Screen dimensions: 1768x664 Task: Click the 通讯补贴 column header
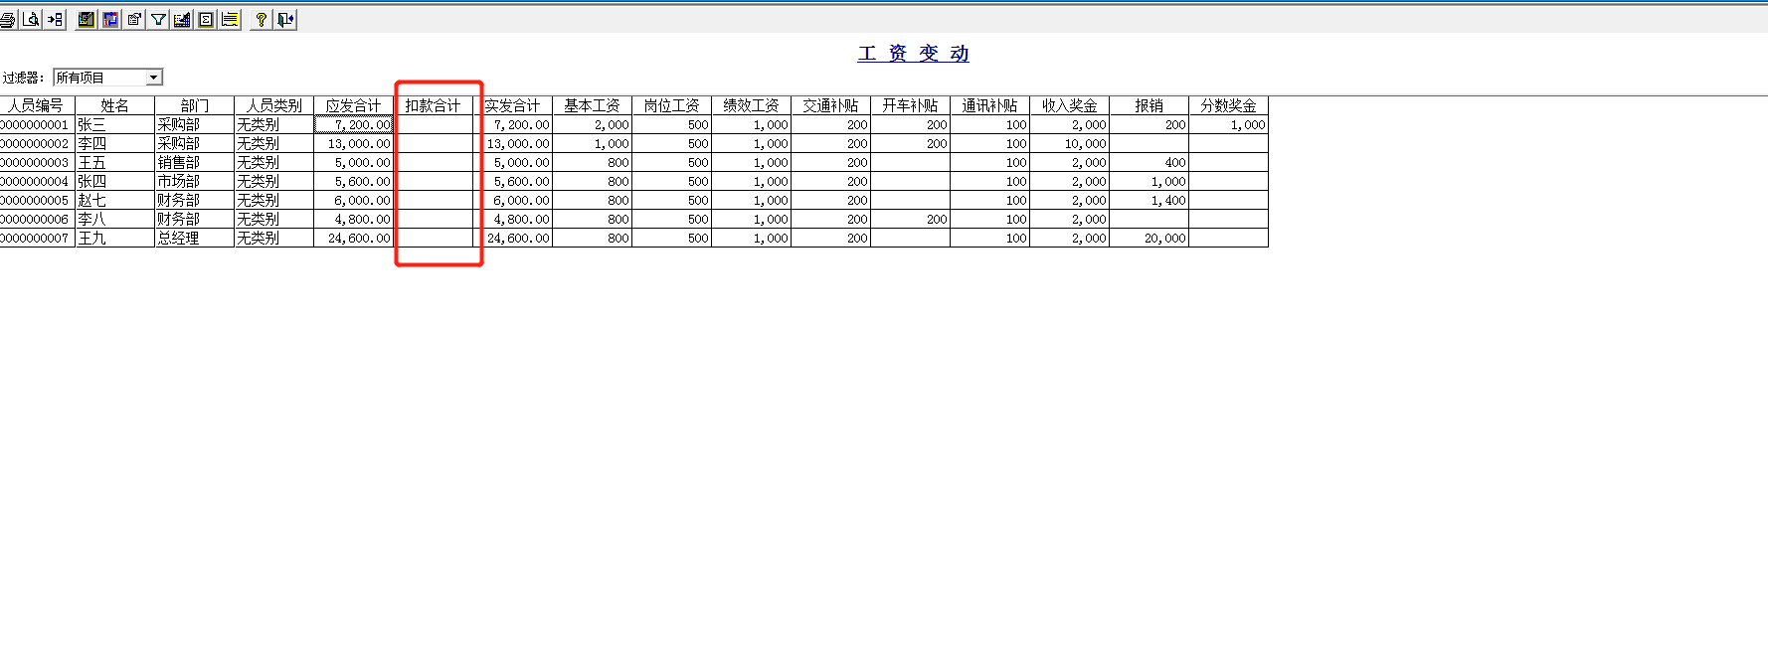click(989, 105)
